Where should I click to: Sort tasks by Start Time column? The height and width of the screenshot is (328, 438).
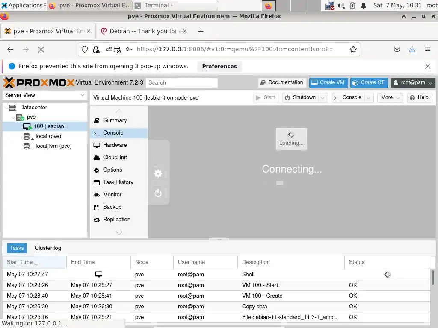(34, 262)
